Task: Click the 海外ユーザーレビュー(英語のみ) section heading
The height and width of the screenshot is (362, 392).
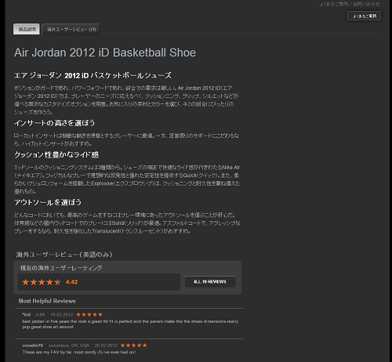Action: 64,255
